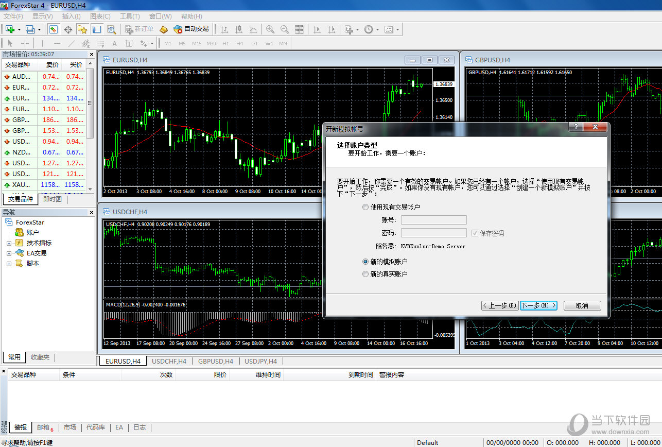Screen dimensions: 662x447
Task: Open 工具(T) menu
Action: click(x=130, y=16)
